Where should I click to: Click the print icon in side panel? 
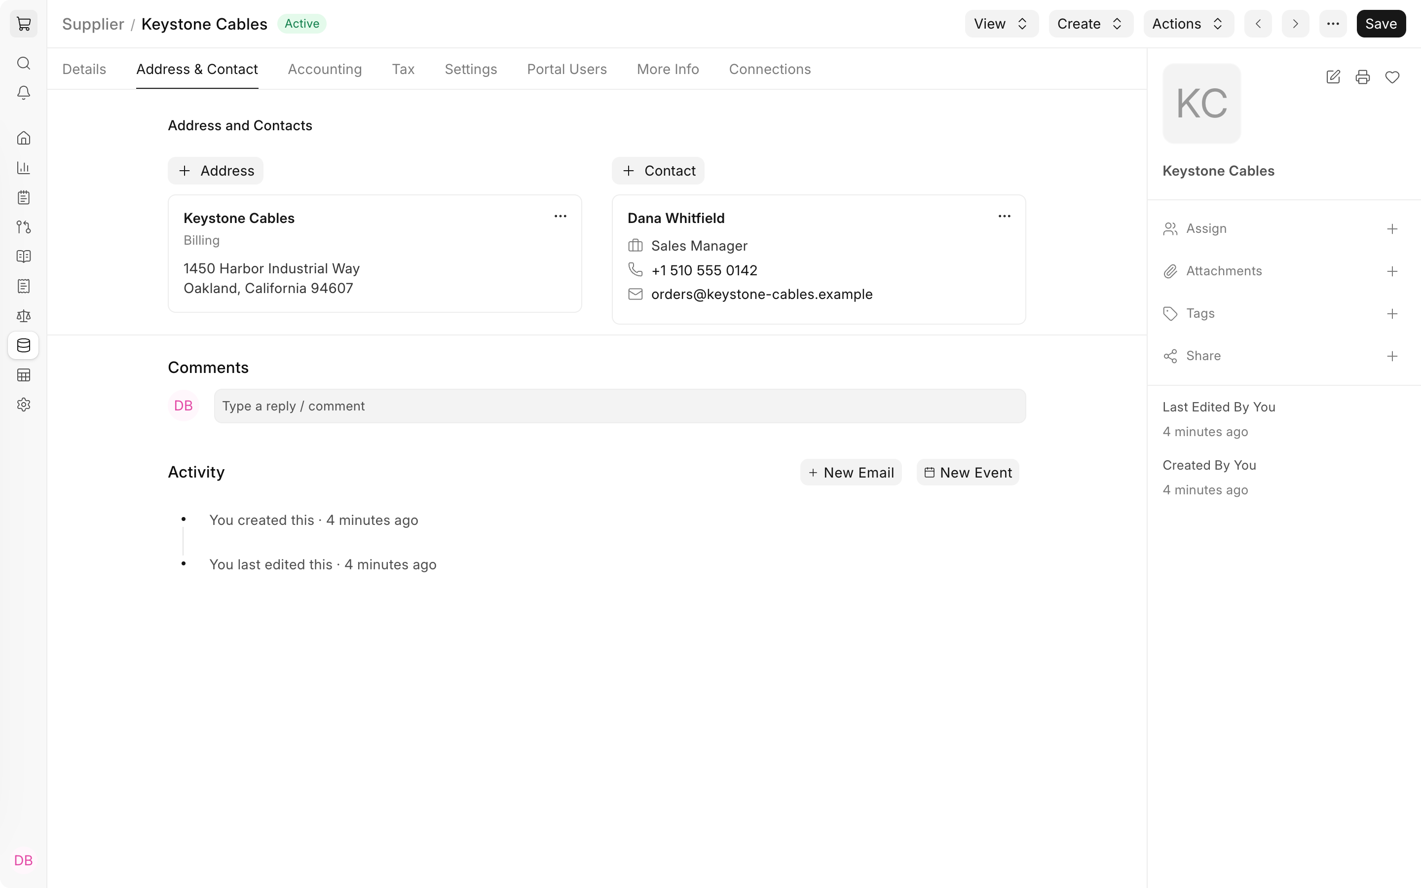click(1362, 77)
